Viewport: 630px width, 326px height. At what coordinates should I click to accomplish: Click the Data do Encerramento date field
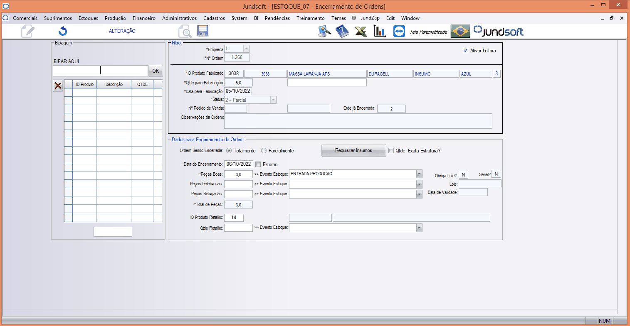pos(239,164)
